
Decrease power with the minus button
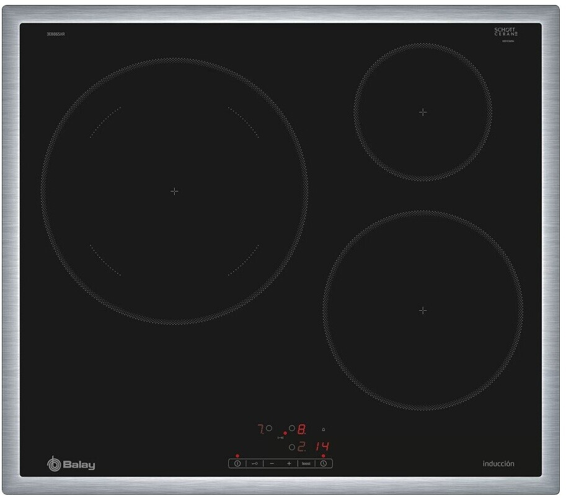pos(272,464)
